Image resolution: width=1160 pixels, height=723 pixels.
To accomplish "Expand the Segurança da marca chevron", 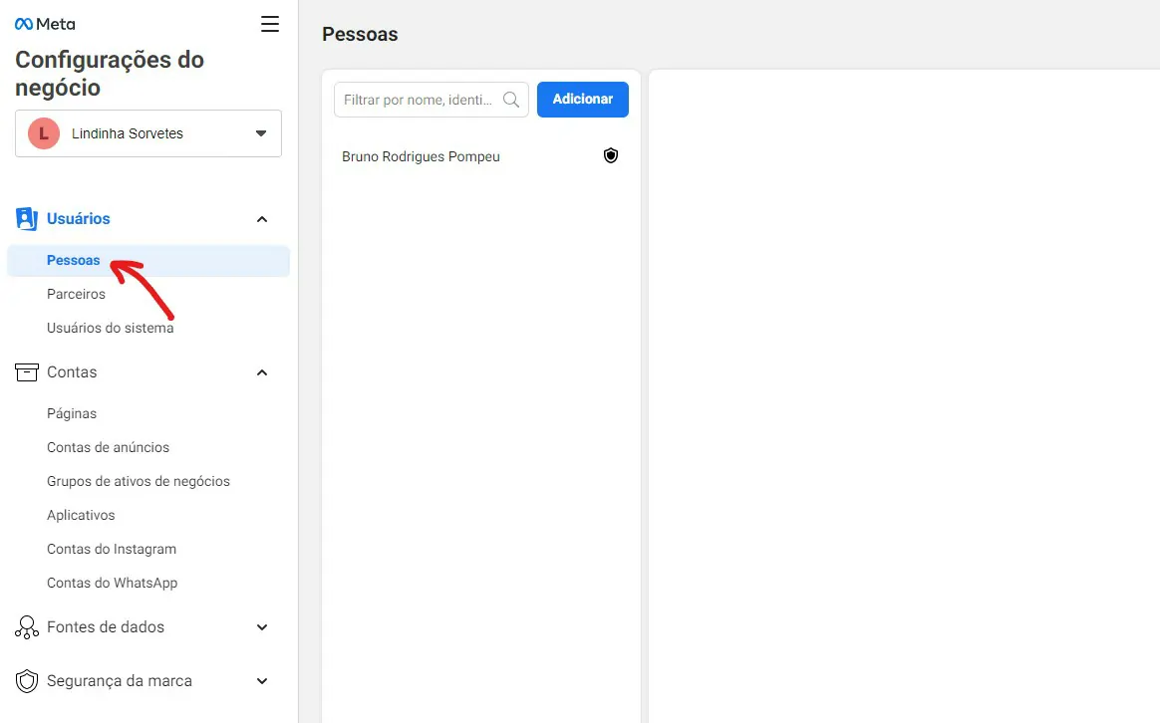I will (x=262, y=681).
